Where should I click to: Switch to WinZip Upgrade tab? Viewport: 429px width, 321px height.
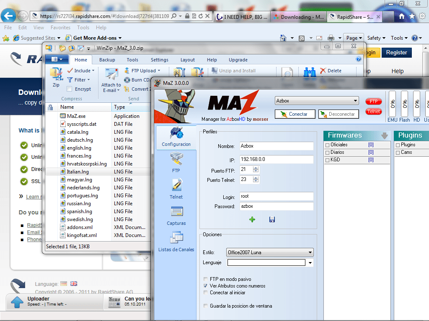tap(238, 60)
